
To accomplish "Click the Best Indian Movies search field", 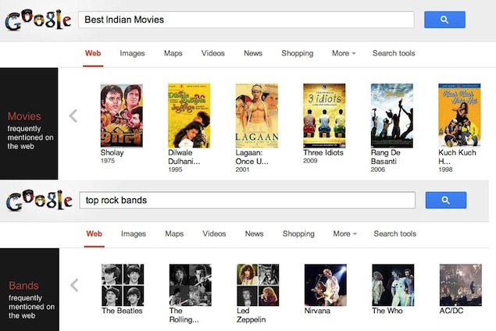I will point(247,20).
